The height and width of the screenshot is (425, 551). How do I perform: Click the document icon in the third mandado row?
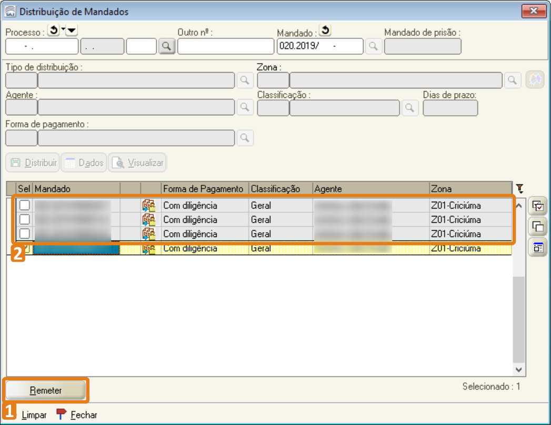tap(149, 234)
